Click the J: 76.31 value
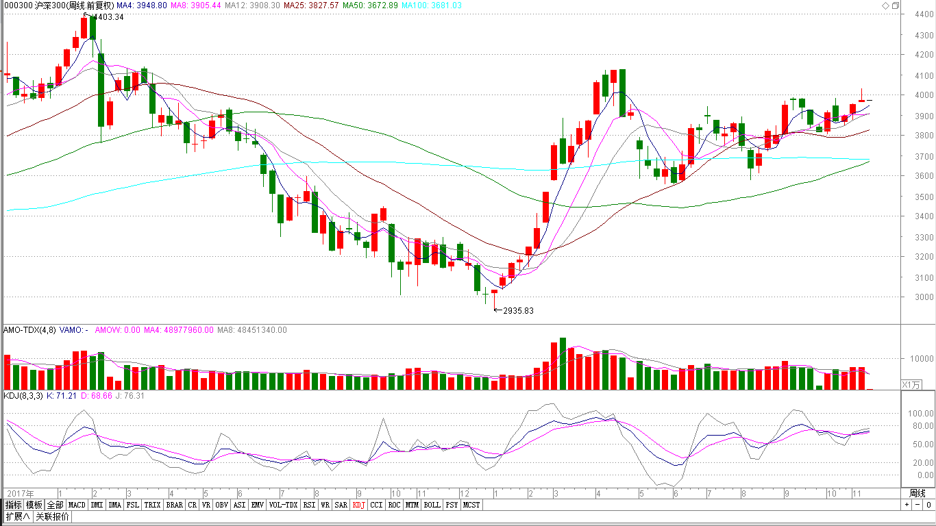936x526 pixels. [x=130, y=396]
